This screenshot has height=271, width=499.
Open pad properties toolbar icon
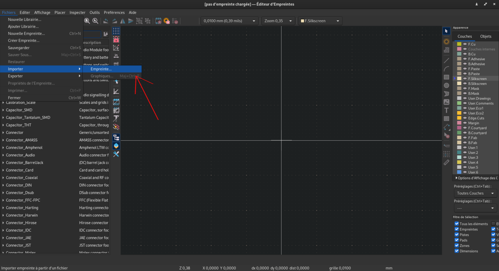point(167,21)
